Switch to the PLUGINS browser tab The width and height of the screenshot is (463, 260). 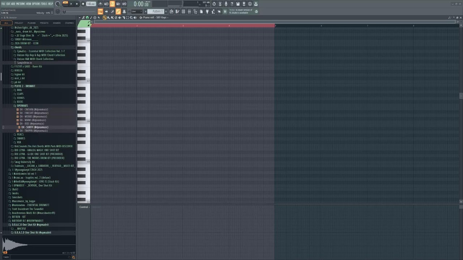pyautogui.click(x=31, y=23)
